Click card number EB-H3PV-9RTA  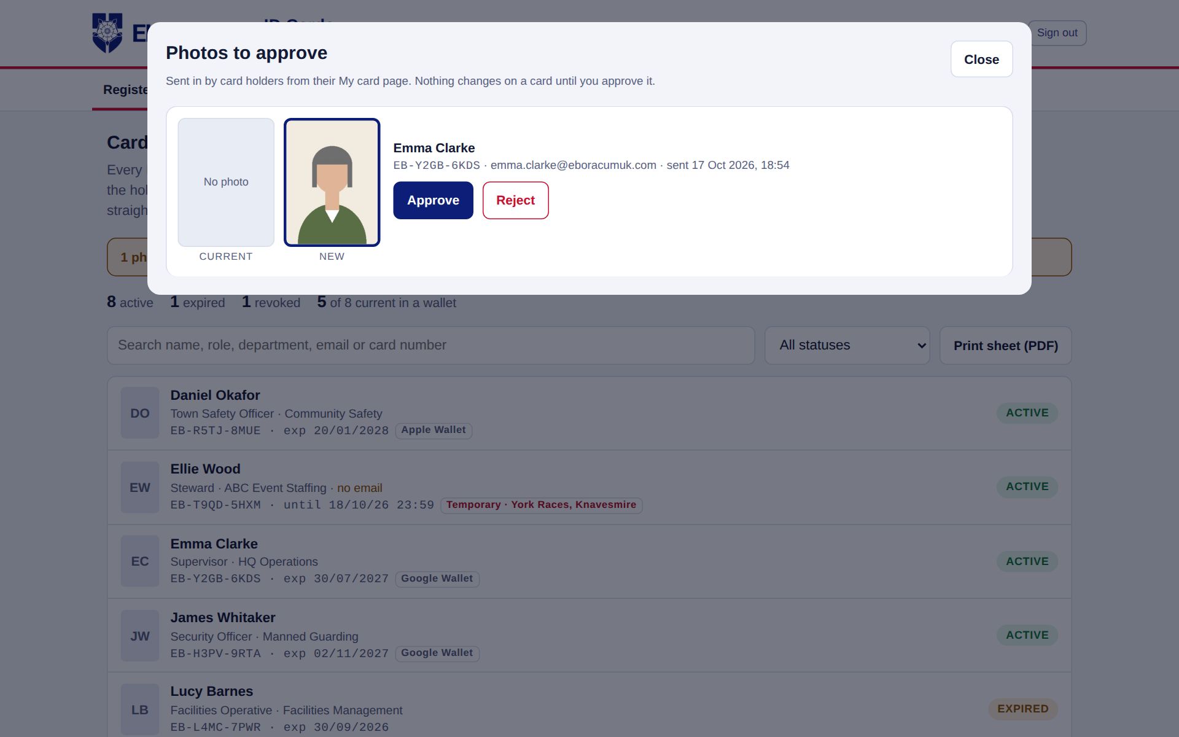(x=216, y=653)
